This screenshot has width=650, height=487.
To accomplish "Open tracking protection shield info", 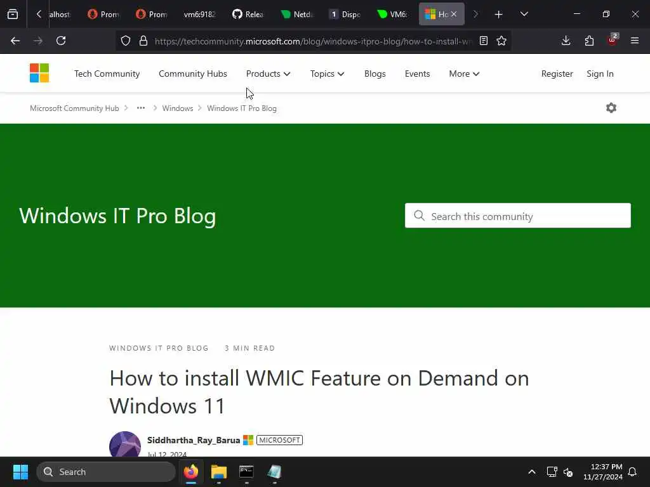I will (126, 41).
